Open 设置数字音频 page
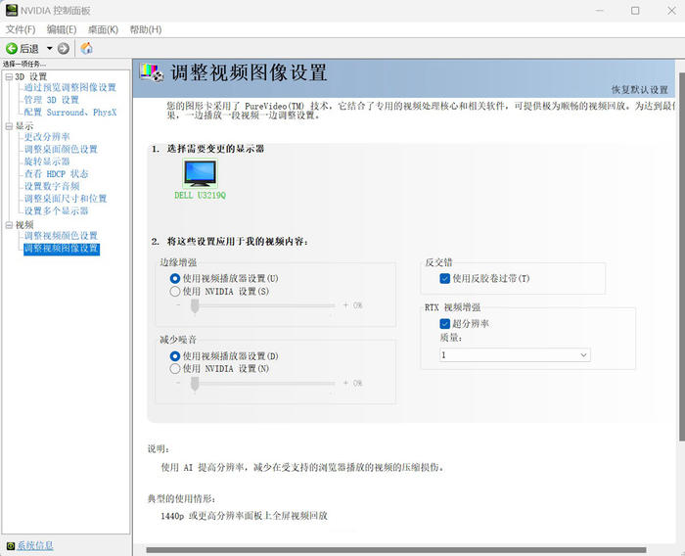Viewport: 685px width, 556px height. [x=52, y=186]
